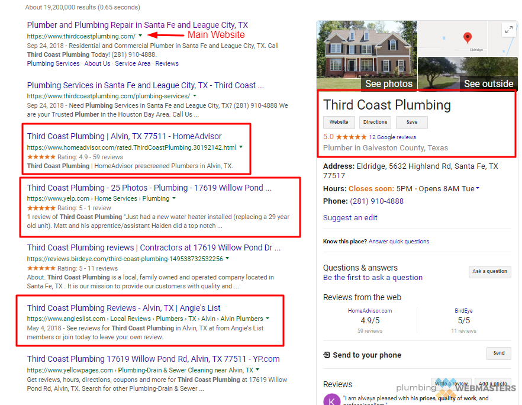The height and width of the screenshot is (405, 522).
Task: Click the red location pin on the map
Action: pos(468,38)
